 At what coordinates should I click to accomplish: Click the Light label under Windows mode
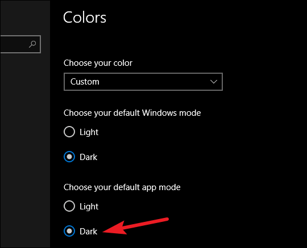[89, 132]
